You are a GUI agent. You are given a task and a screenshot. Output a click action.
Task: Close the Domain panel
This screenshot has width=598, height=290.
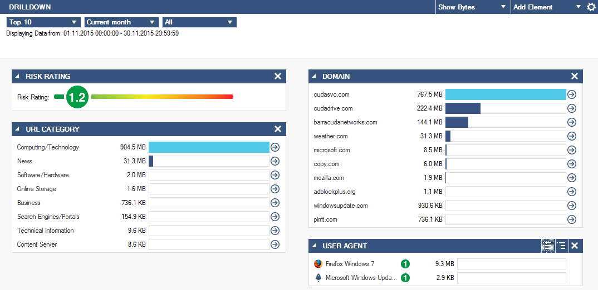[575, 77]
